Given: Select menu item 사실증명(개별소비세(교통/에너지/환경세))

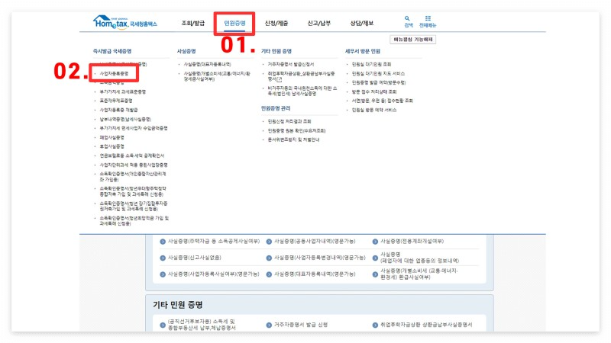Looking at the screenshot, I should 217,76.
